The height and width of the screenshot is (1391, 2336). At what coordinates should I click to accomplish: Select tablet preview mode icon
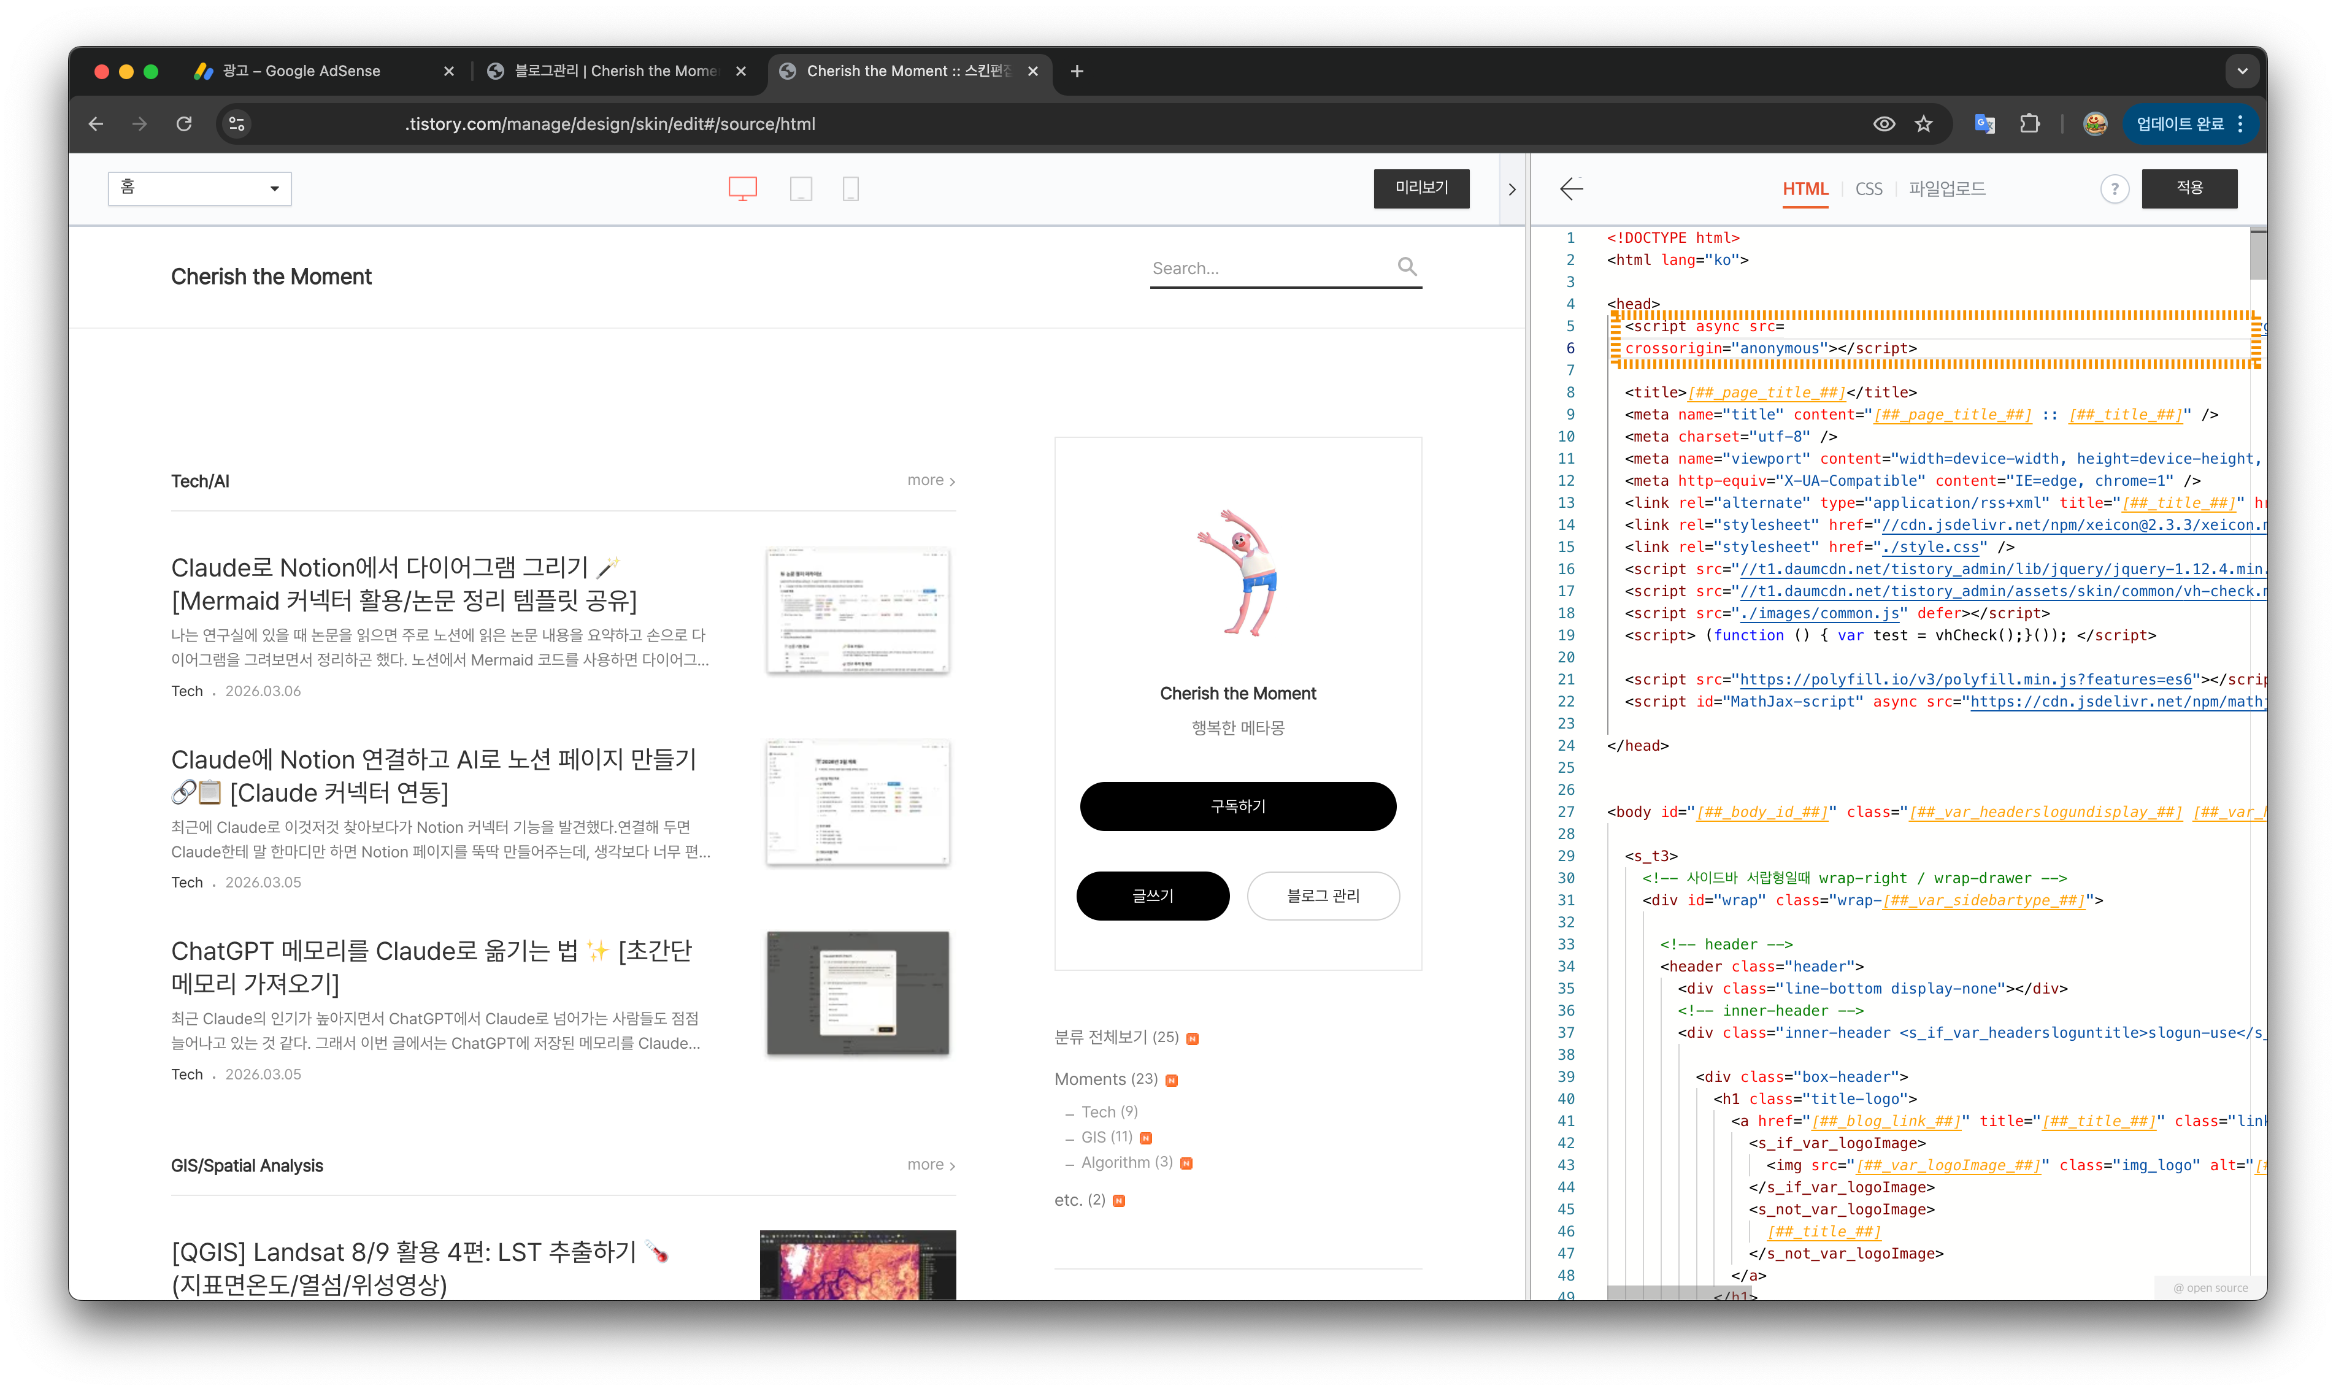click(801, 188)
